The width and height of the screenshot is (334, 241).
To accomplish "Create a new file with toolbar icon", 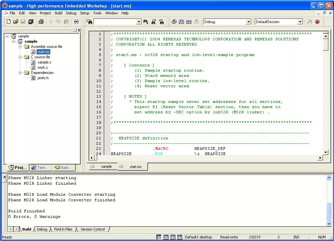I will click(8, 21).
